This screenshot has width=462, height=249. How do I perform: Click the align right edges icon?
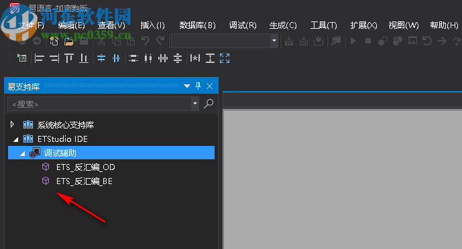point(54,58)
